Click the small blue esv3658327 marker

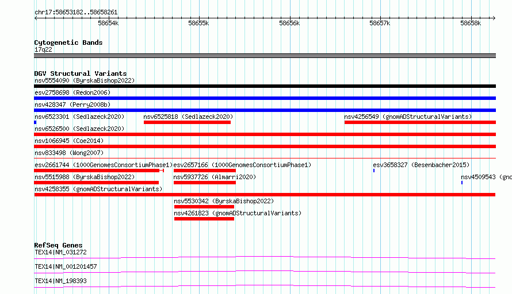point(374,171)
